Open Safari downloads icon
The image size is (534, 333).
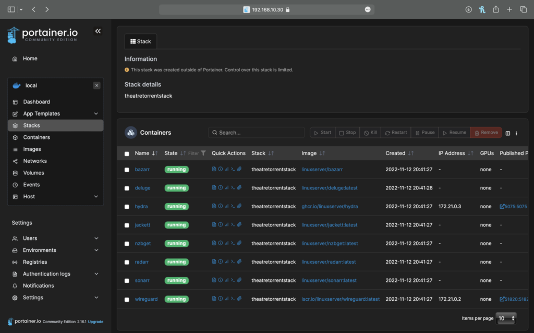469,9
